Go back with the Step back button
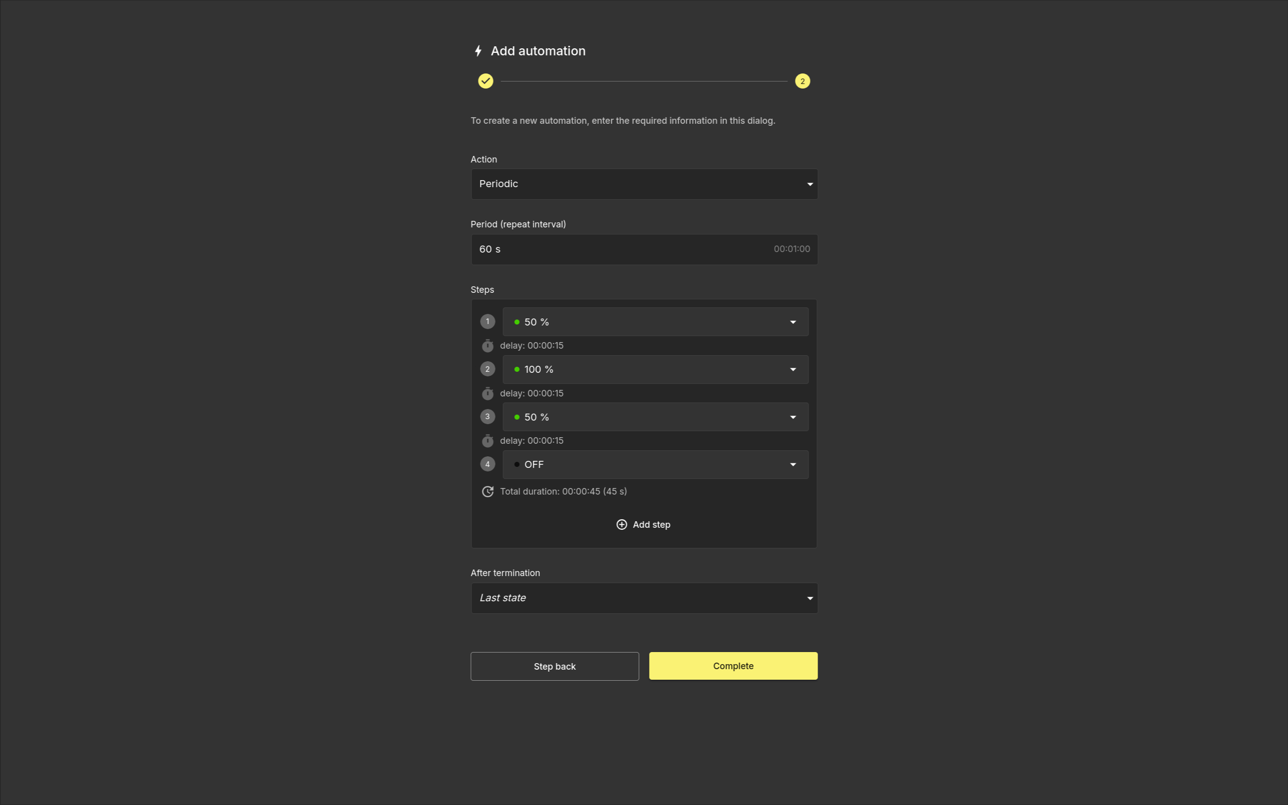Image resolution: width=1288 pixels, height=805 pixels. pyautogui.click(x=554, y=667)
